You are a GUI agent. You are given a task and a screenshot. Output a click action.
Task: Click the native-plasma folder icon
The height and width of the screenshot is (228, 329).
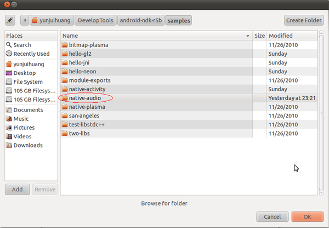(65, 107)
